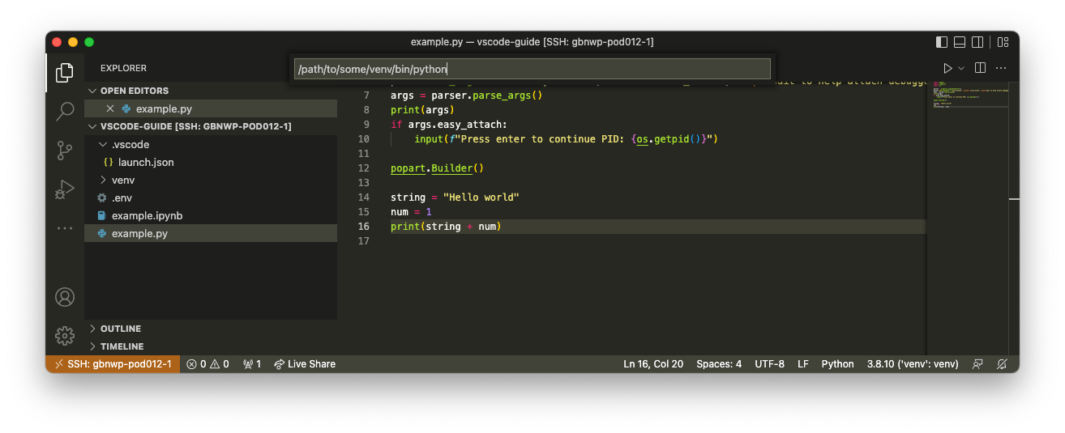Open the Search view in activity bar
1065x433 pixels.
click(65, 111)
